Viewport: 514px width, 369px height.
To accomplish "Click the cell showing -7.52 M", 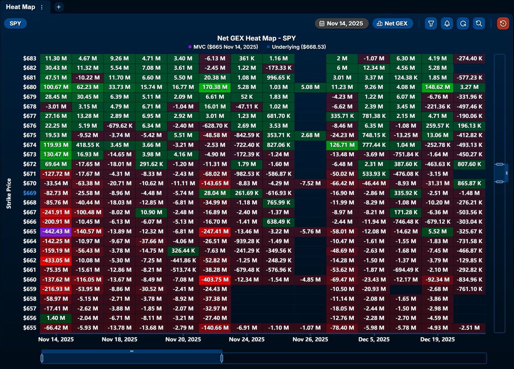I will 310,183.
